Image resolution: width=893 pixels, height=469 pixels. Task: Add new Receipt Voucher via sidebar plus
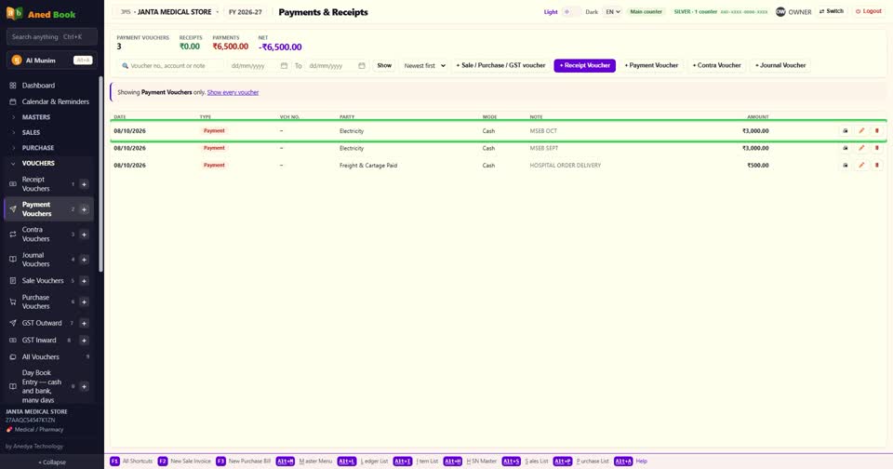pos(85,184)
